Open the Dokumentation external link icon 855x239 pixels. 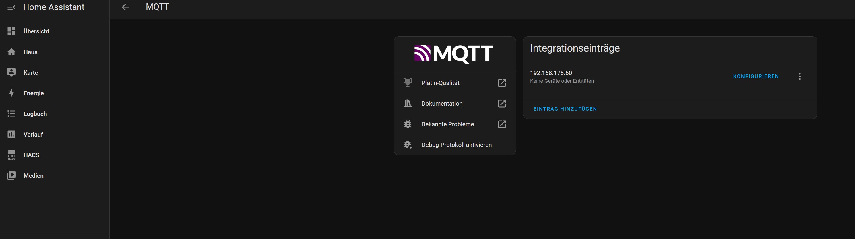tap(502, 104)
